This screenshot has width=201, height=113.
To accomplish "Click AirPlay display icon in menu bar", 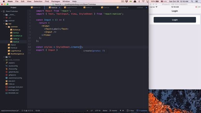I will (x=148, y=1).
